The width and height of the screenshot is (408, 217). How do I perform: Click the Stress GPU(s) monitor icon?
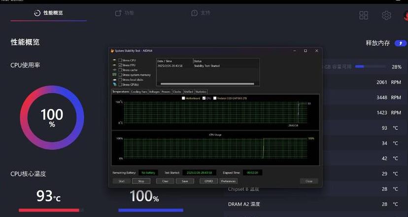pyautogui.click(x=114, y=84)
